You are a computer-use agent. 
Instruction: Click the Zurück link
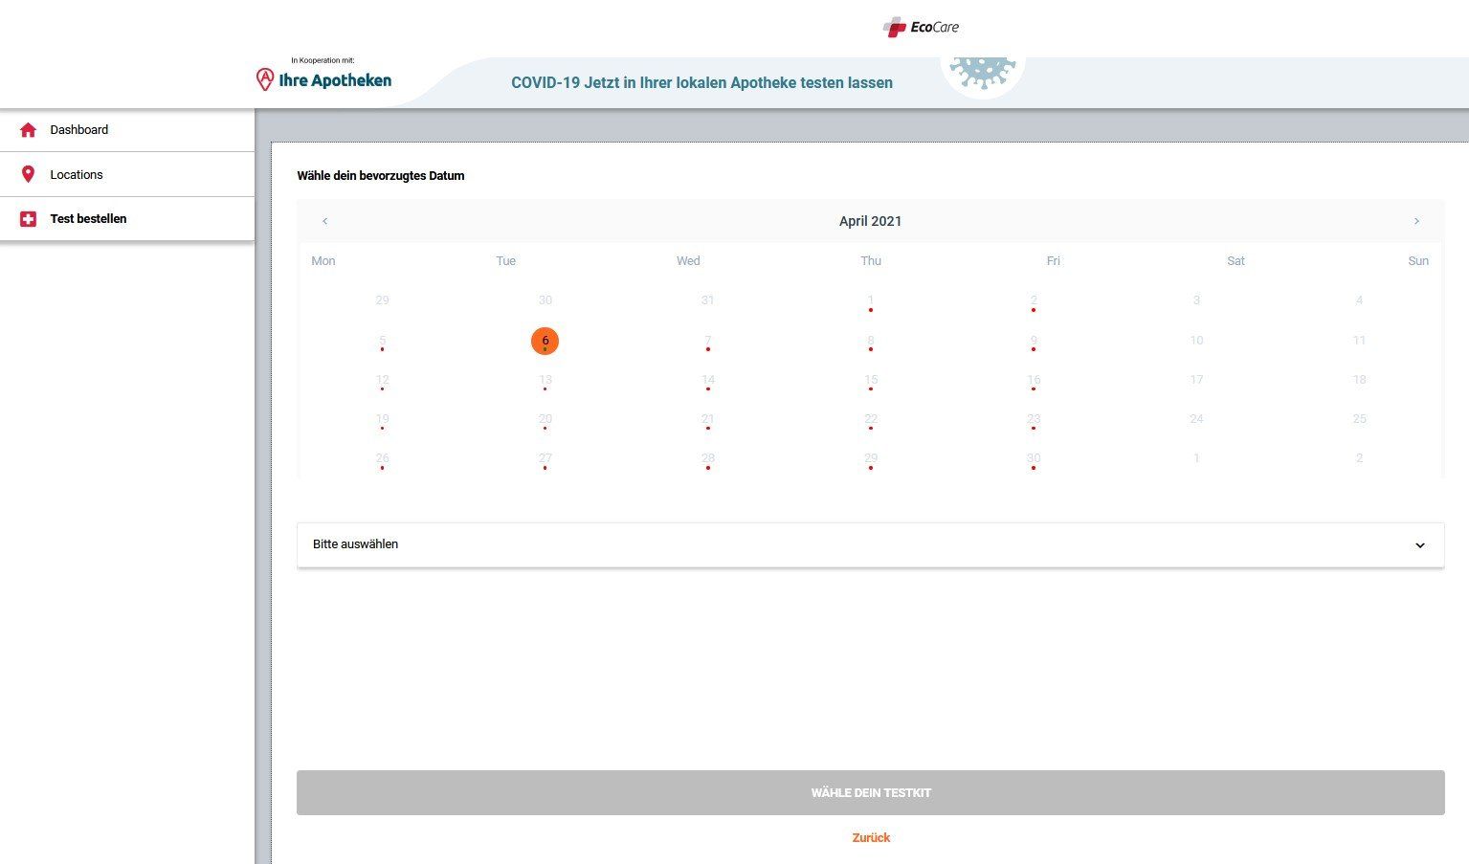(x=871, y=838)
